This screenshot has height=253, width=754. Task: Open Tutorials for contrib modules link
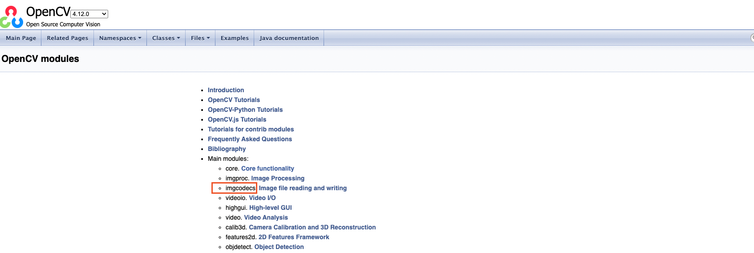(x=251, y=129)
